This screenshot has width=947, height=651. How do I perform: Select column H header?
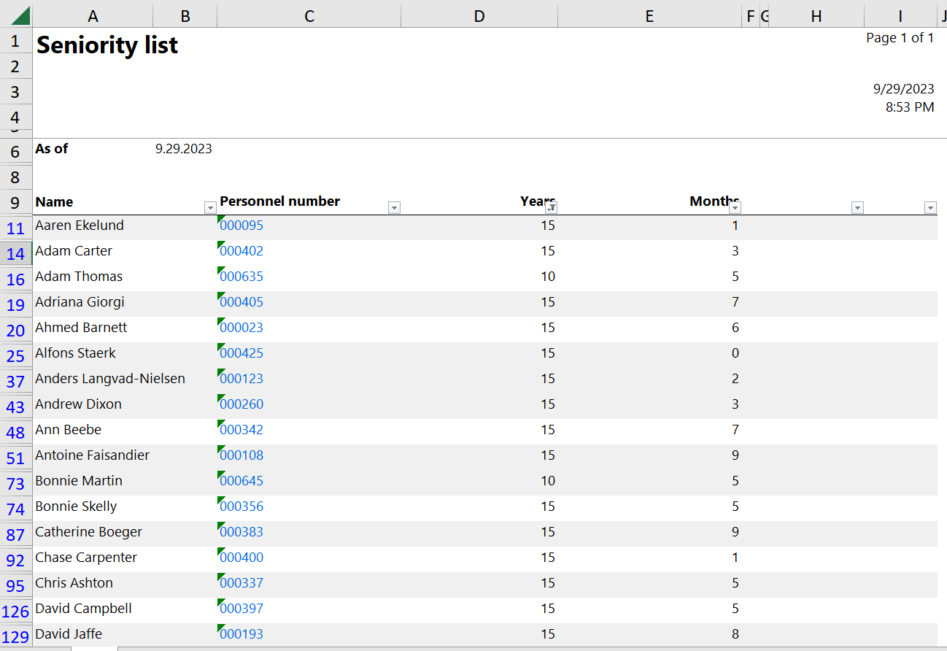pos(816,15)
